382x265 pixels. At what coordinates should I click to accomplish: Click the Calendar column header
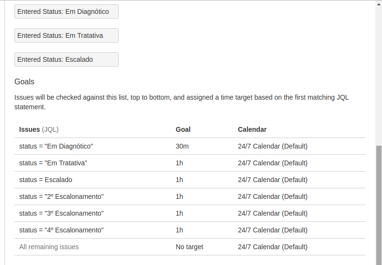[252, 129]
